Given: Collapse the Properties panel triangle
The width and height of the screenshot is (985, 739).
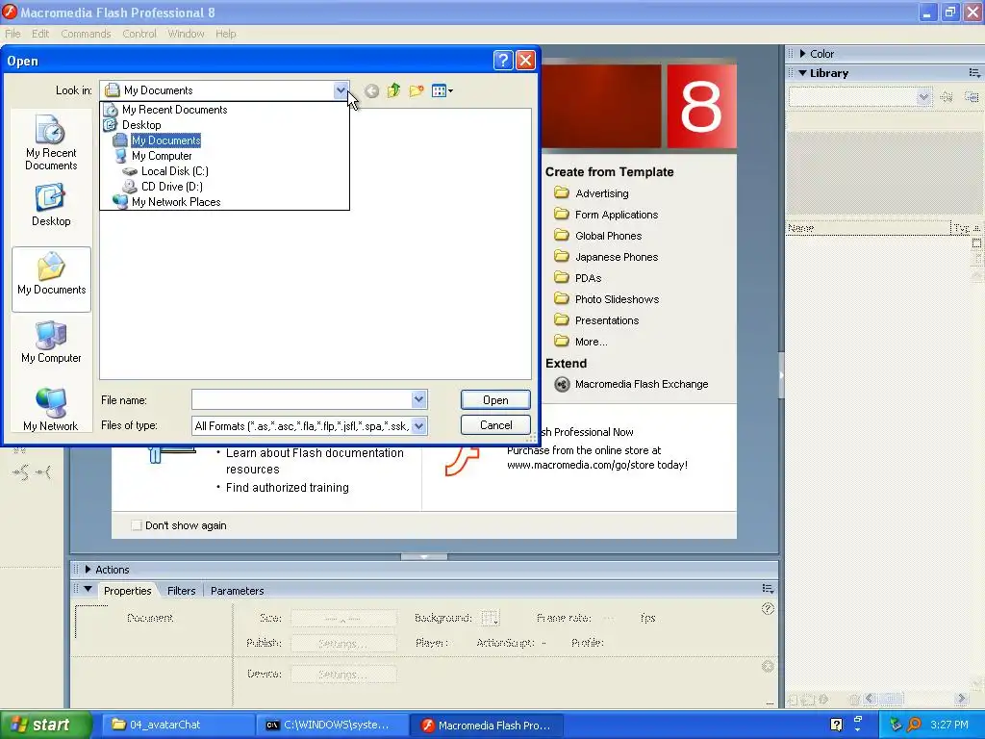Looking at the screenshot, I should tap(88, 590).
